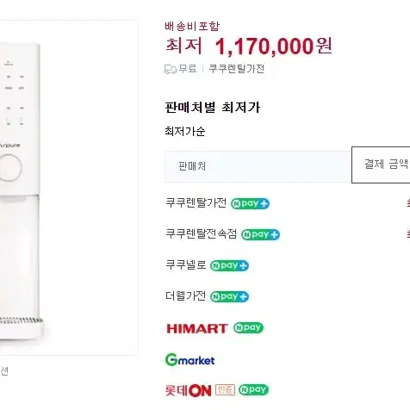Open the 롯데ON seller logo

click(x=189, y=390)
